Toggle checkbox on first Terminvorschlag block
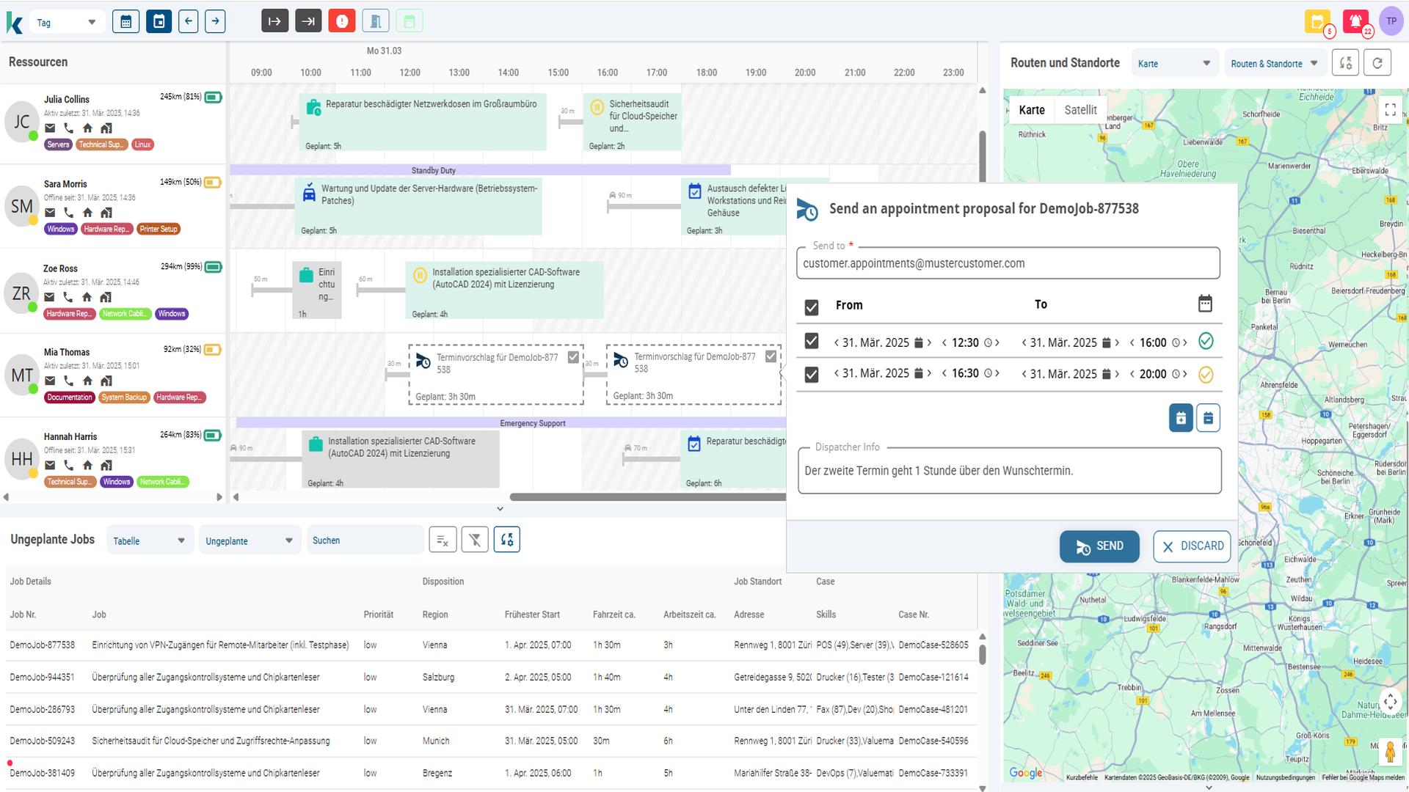 [x=573, y=357]
